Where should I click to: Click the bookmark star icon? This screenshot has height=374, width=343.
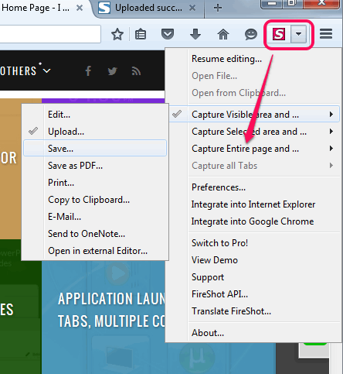point(117,34)
